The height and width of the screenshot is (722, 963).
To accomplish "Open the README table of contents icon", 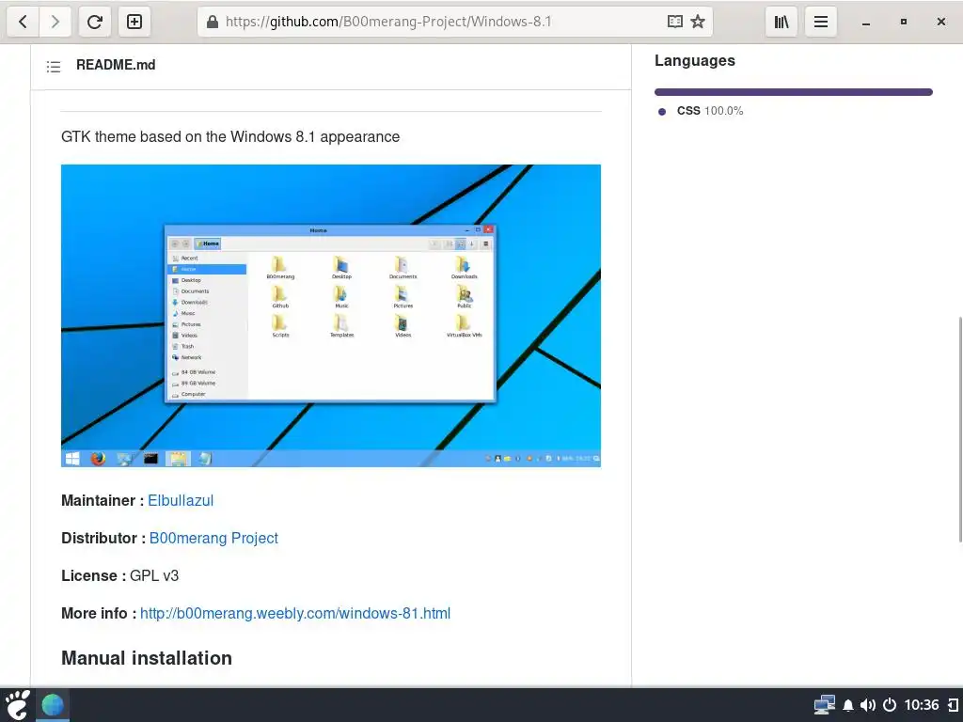I will tap(54, 67).
